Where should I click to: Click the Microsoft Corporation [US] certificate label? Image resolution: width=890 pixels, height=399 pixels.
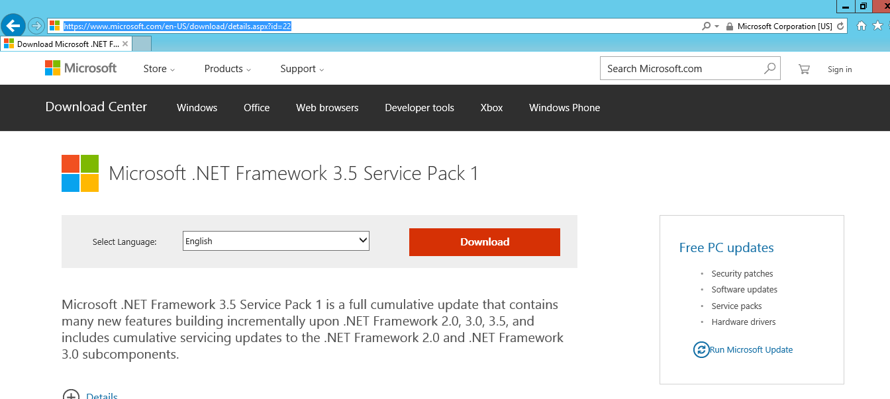tap(785, 26)
